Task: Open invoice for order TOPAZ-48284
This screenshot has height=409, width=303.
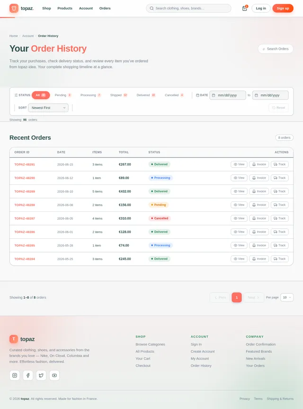Action: pyautogui.click(x=259, y=259)
